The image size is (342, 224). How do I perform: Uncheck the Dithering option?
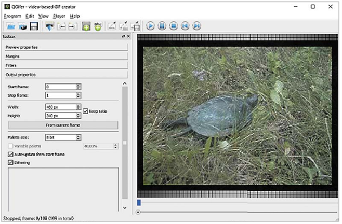[x=11, y=163]
